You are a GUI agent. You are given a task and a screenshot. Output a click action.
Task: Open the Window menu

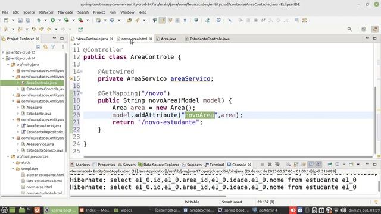click(127, 12)
